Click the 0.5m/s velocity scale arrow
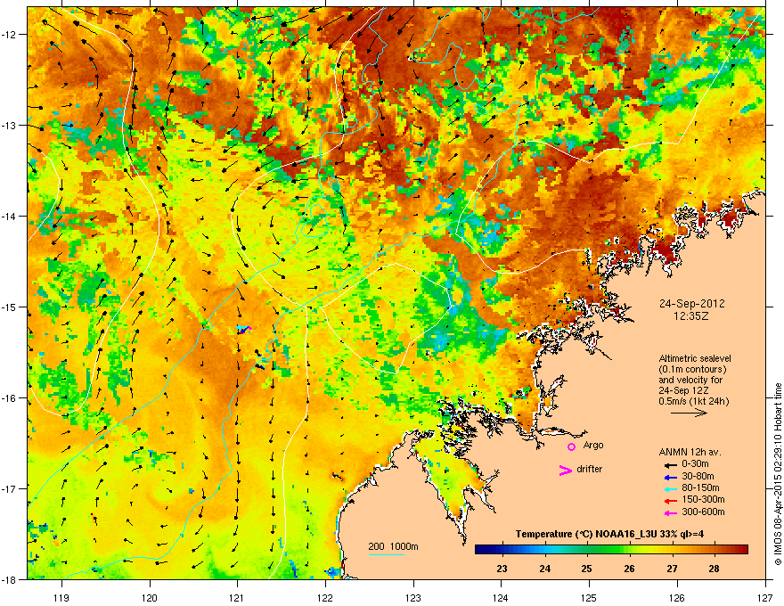 [689, 413]
